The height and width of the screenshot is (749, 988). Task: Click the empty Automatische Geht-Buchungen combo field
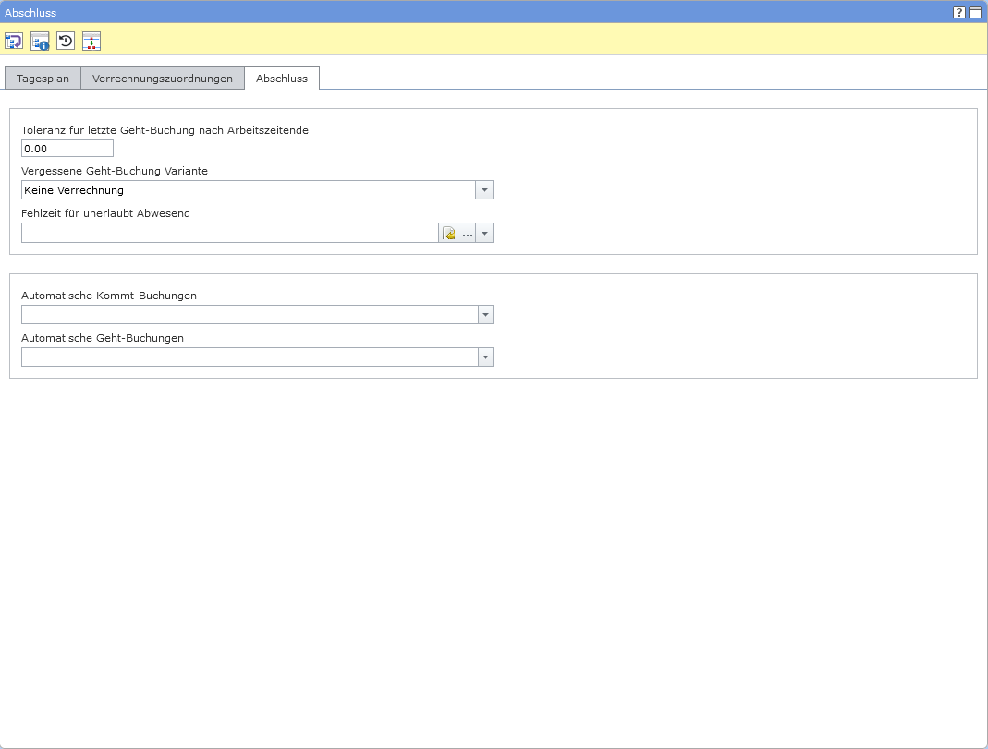[x=249, y=357]
